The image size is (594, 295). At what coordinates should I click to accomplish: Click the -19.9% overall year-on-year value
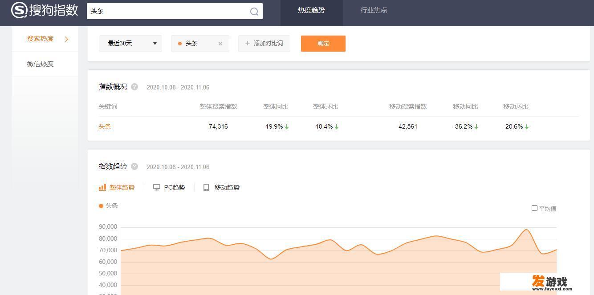pyautogui.click(x=273, y=127)
